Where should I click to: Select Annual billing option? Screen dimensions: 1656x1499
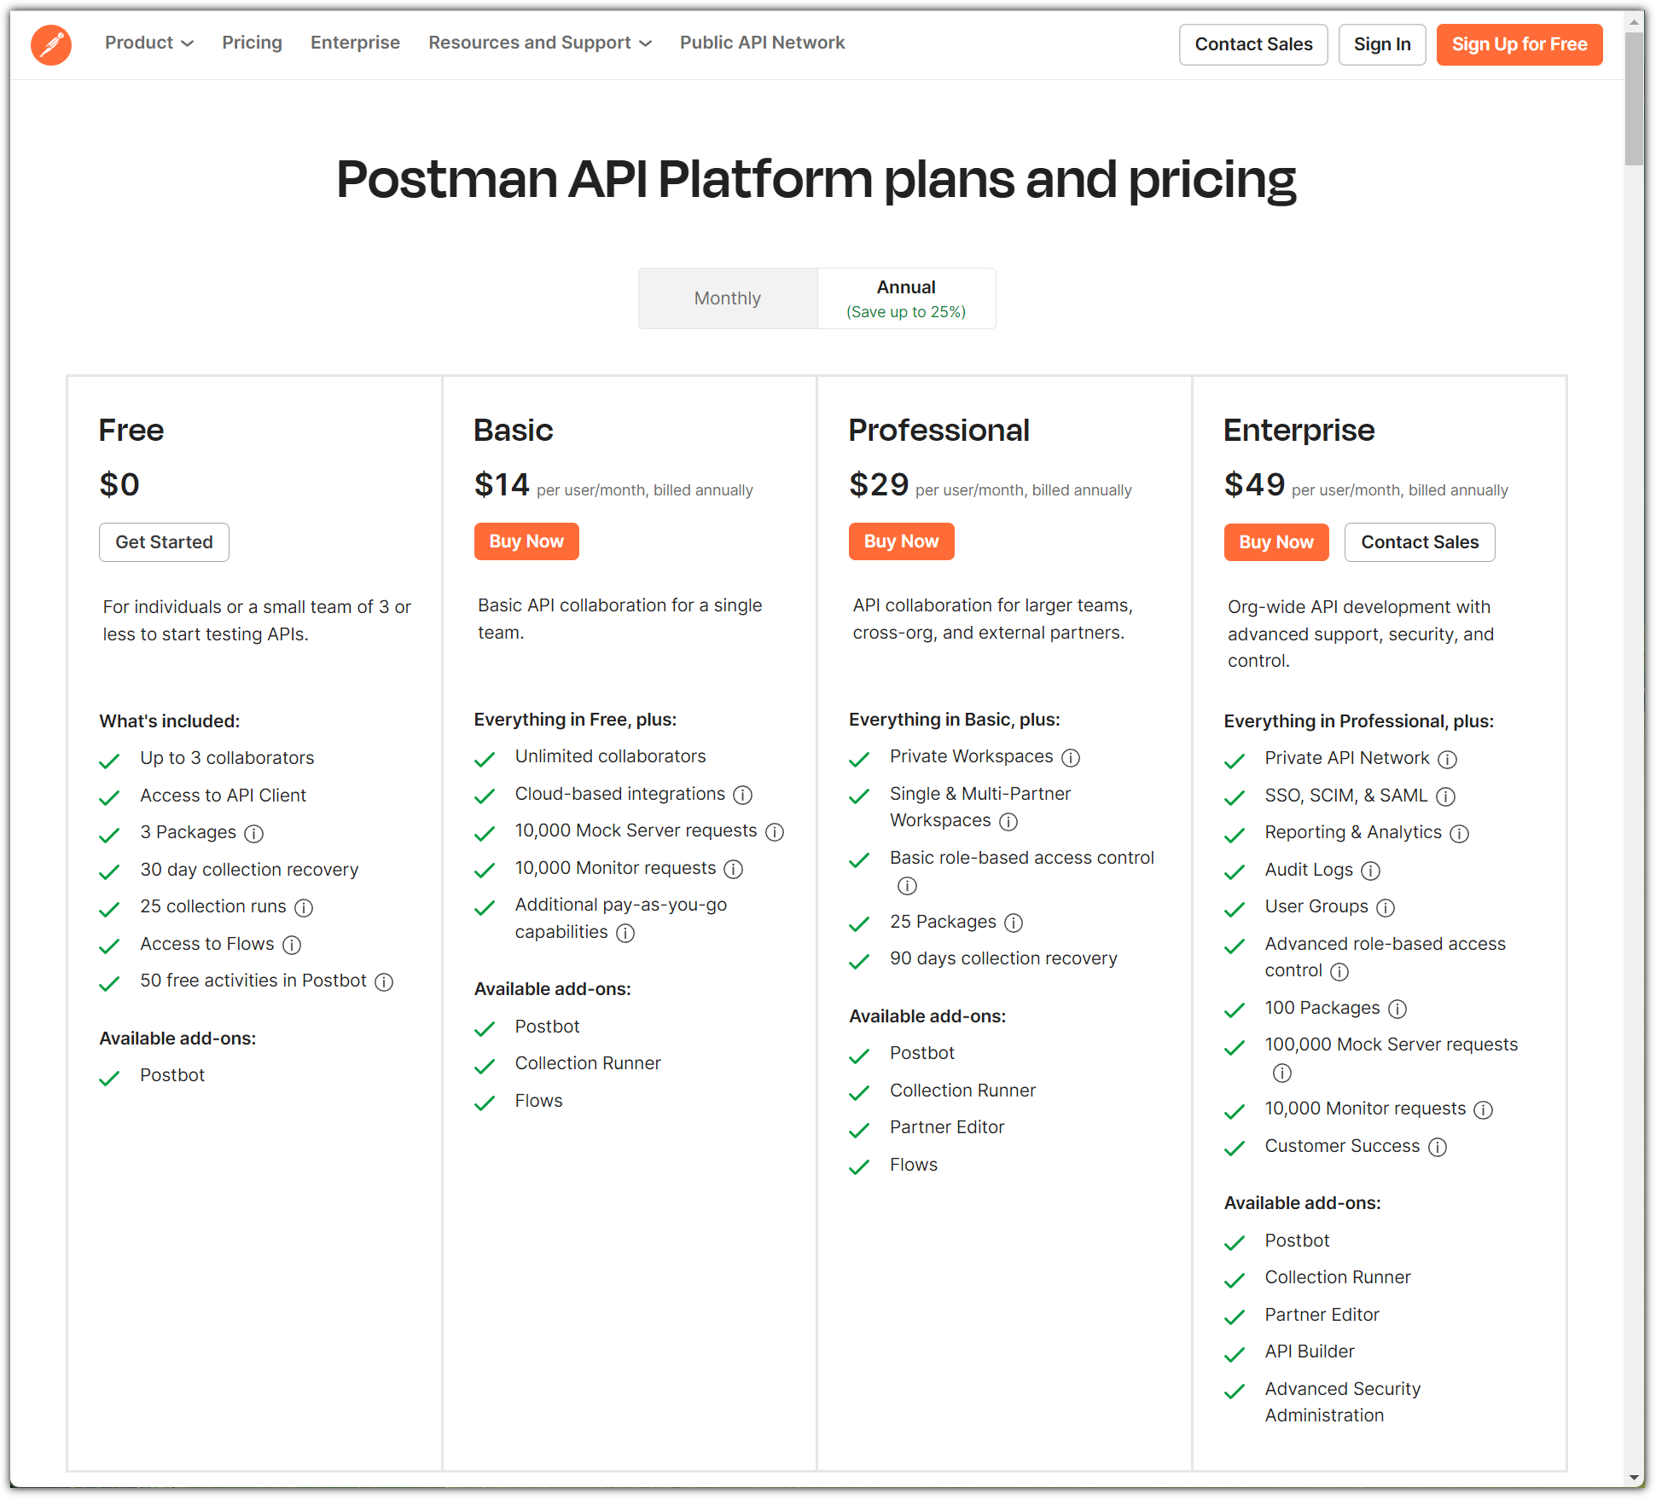tap(906, 298)
